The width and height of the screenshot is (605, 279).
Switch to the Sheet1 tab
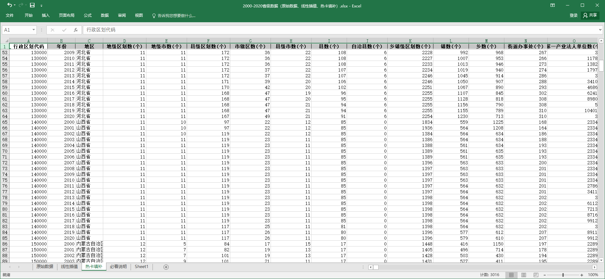[142, 267]
